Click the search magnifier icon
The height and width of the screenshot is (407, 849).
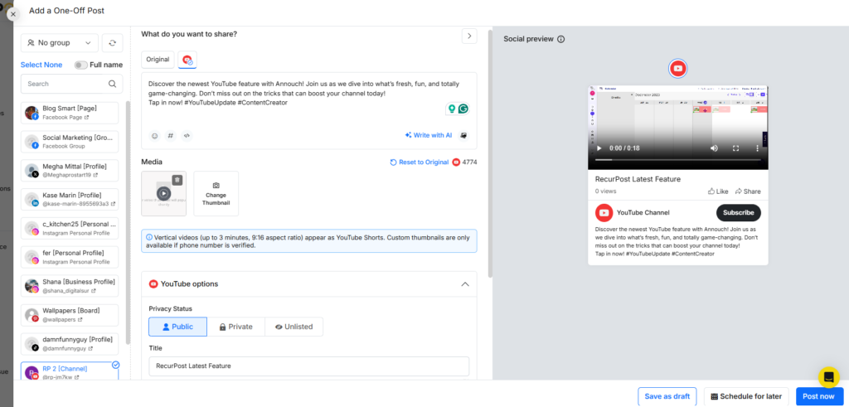pyautogui.click(x=112, y=84)
